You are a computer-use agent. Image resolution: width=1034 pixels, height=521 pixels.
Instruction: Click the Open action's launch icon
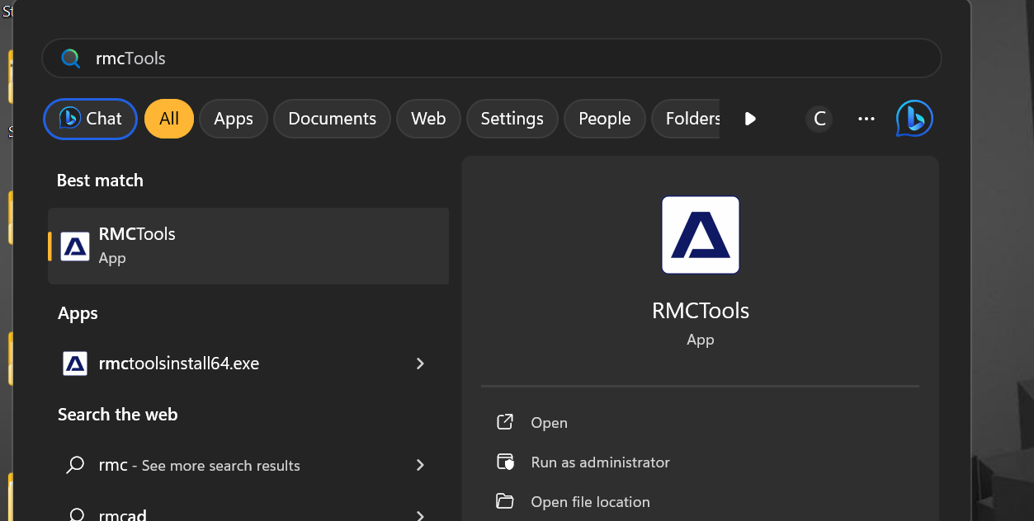(x=505, y=423)
